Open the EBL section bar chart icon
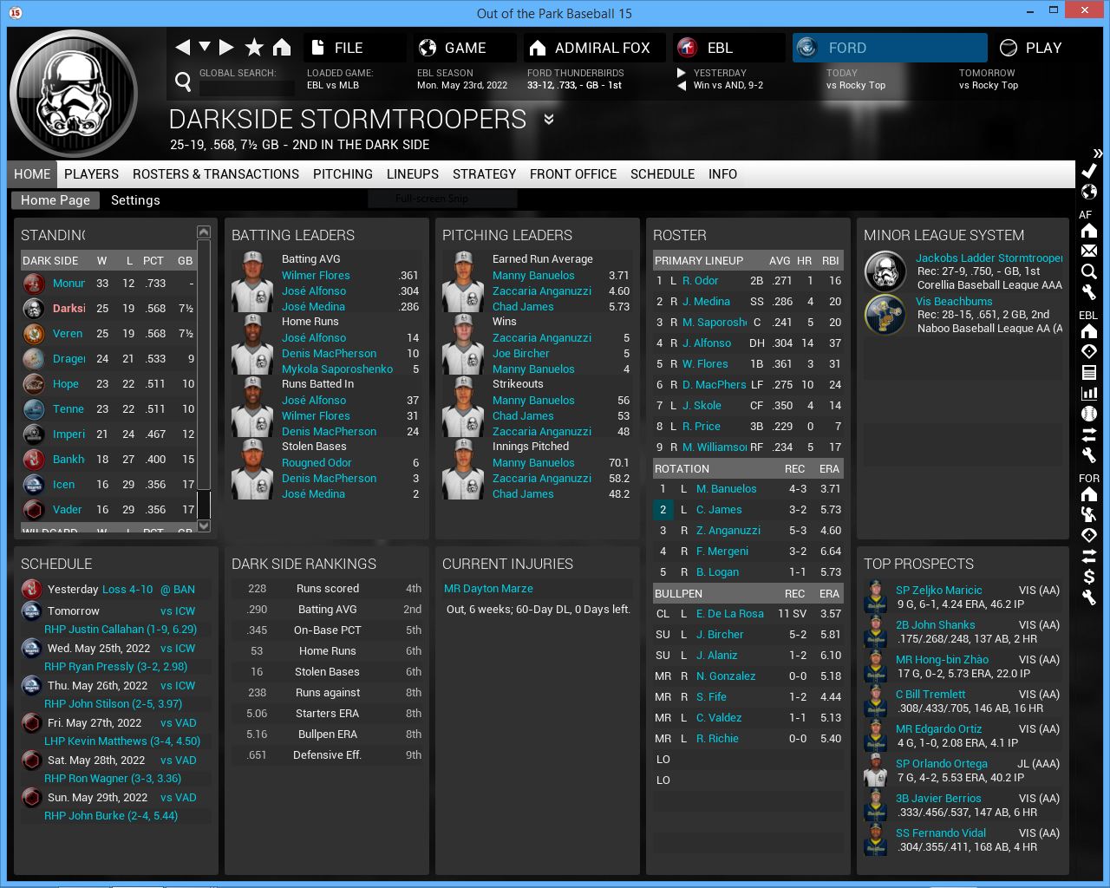This screenshot has height=888, width=1110. 1089,393
